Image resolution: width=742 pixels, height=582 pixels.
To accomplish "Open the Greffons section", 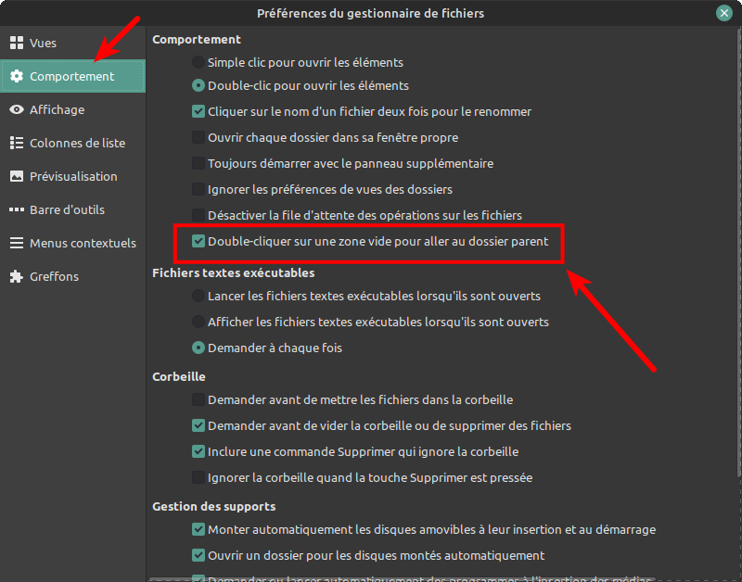I will point(54,276).
